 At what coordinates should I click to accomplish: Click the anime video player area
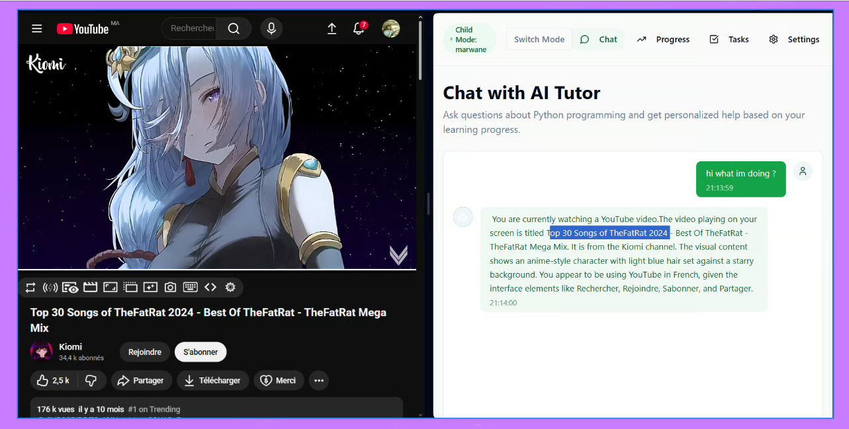point(217,157)
